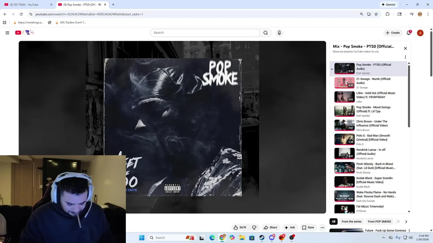Open Discord from the taskbar
The width and height of the screenshot is (433, 243).
pos(272,238)
